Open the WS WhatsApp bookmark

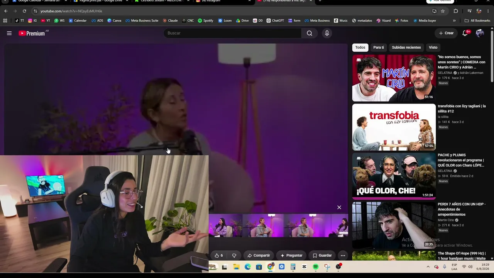click(59, 20)
